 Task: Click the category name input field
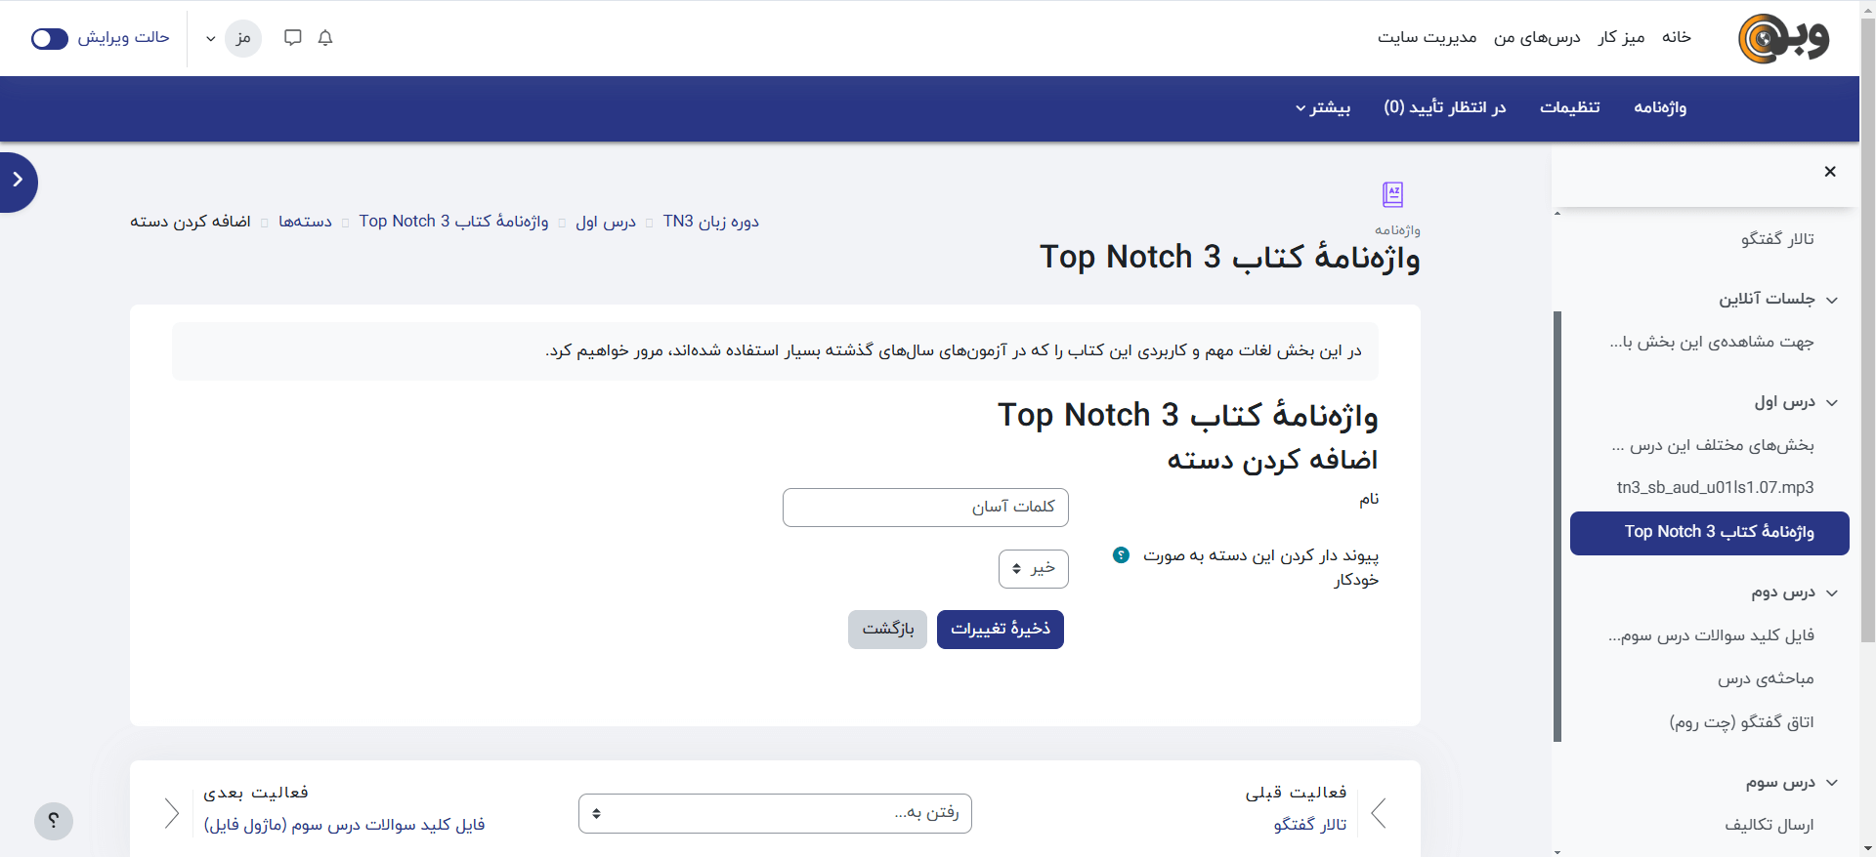925,508
